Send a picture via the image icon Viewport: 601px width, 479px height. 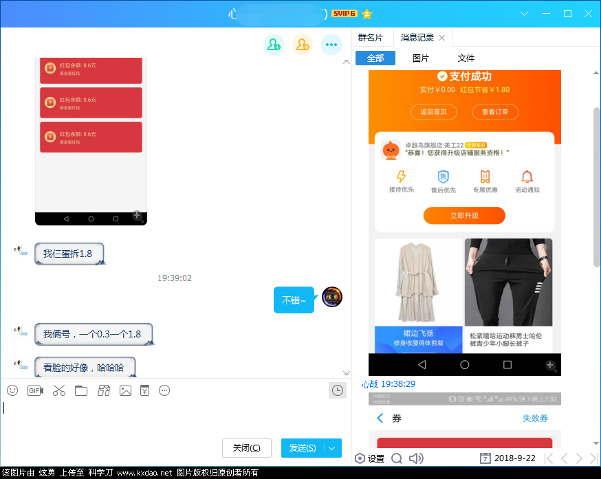(125, 390)
